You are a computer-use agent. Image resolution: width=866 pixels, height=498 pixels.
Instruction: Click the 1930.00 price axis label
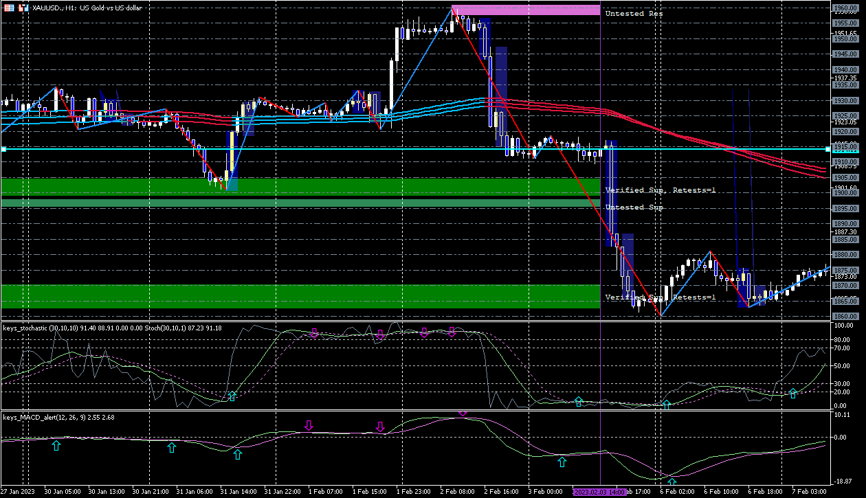(844, 100)
